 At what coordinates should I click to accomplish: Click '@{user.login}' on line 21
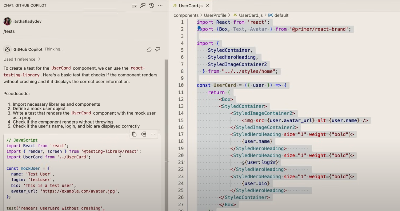(x=260, y=162)
